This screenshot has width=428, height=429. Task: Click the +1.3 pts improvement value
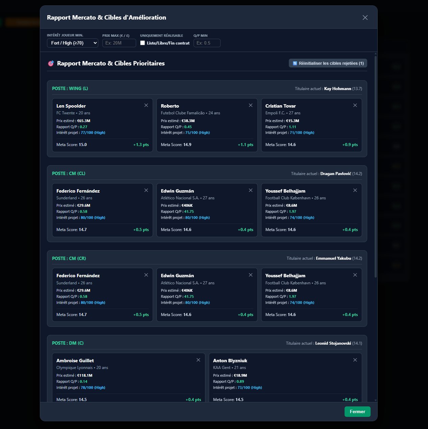click(141, 145)
